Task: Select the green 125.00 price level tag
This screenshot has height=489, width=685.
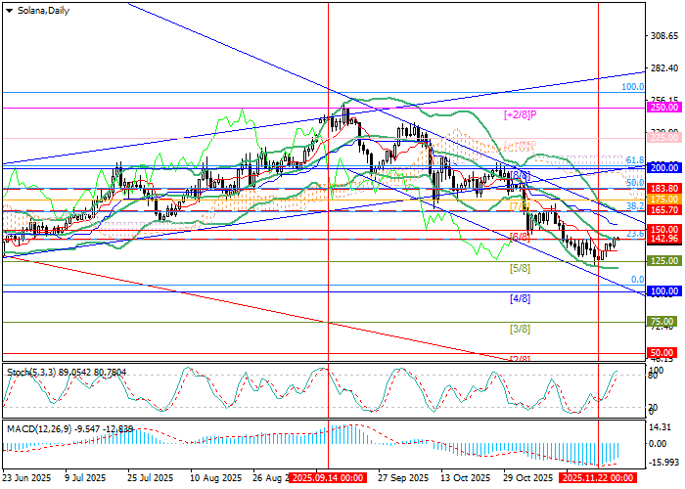Action: [x=664, y=261]
